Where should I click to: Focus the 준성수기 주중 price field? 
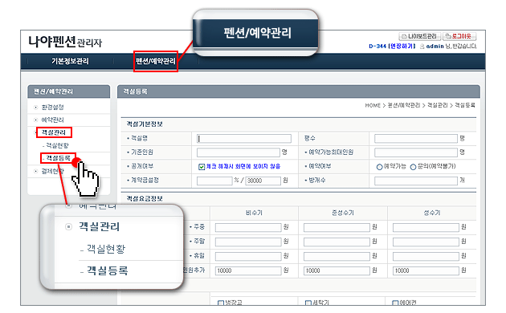[337, 228]
